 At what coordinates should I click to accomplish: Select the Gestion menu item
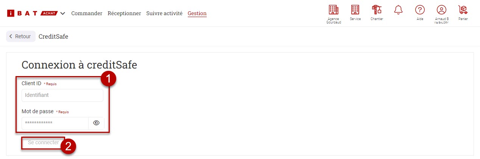pyautogui.click(x=197, y=13)
